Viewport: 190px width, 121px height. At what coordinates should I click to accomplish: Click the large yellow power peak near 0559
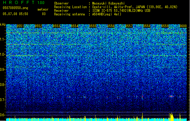point(172,117)
